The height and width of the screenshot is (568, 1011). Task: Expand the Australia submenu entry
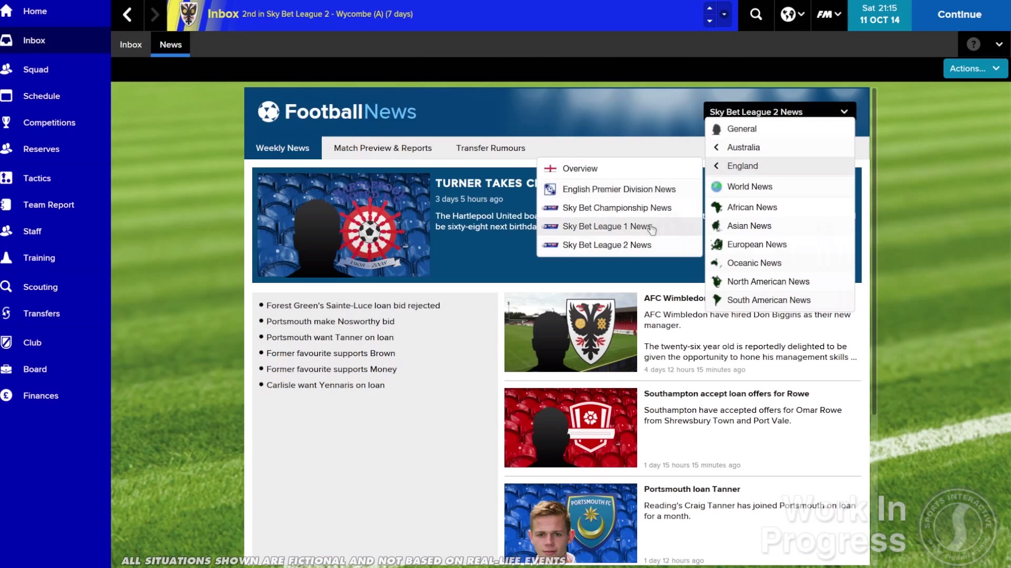pos(743,147)
